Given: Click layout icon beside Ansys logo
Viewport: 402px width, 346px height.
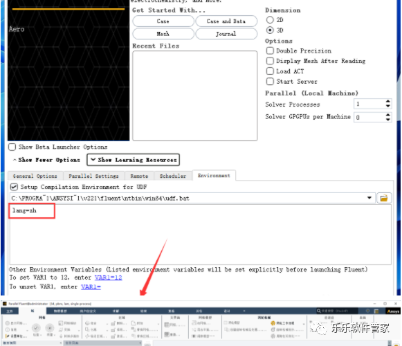Looking at the screenshot, I should pyautogui.click(x=376, y=311).
